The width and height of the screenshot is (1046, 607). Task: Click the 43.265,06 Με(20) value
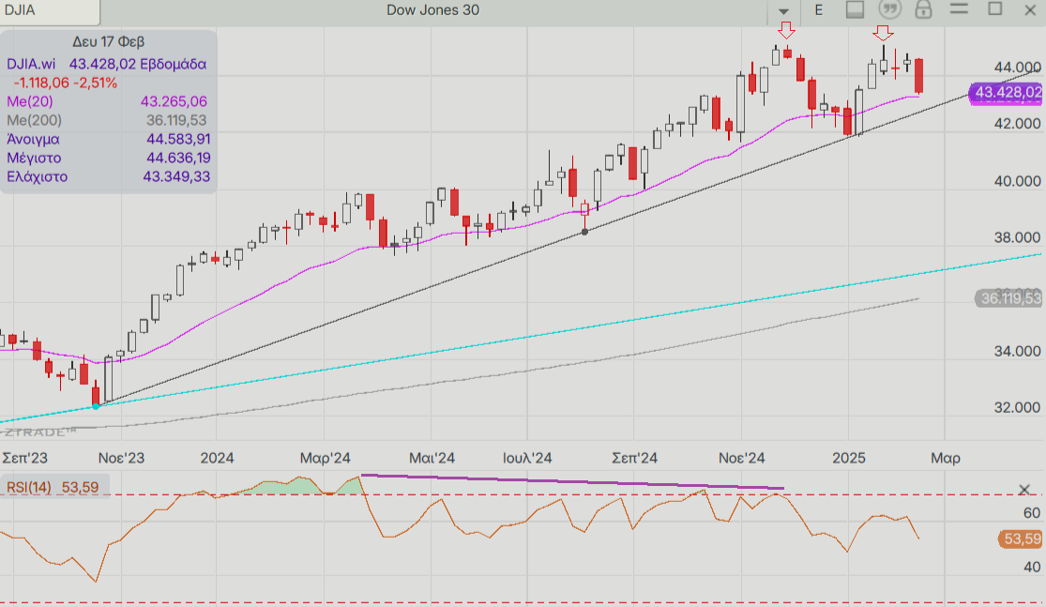click(x=174, y=101)
